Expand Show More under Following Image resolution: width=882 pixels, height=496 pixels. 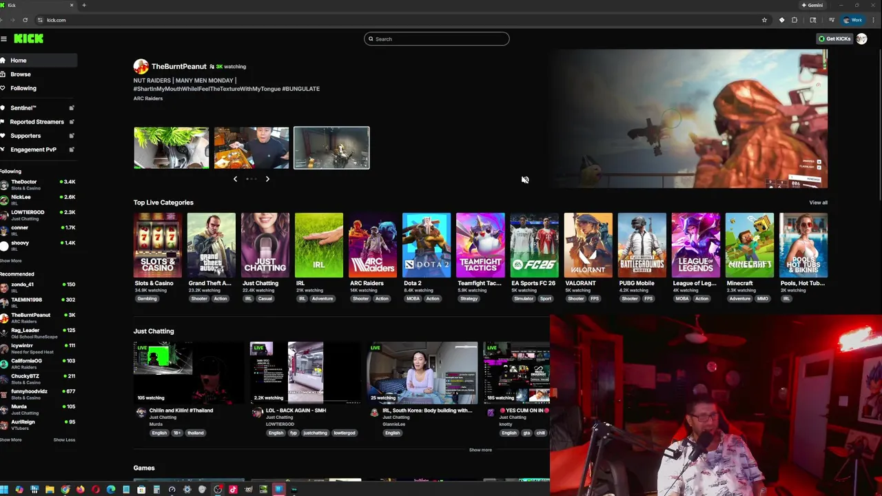click(x=10, y=261)
